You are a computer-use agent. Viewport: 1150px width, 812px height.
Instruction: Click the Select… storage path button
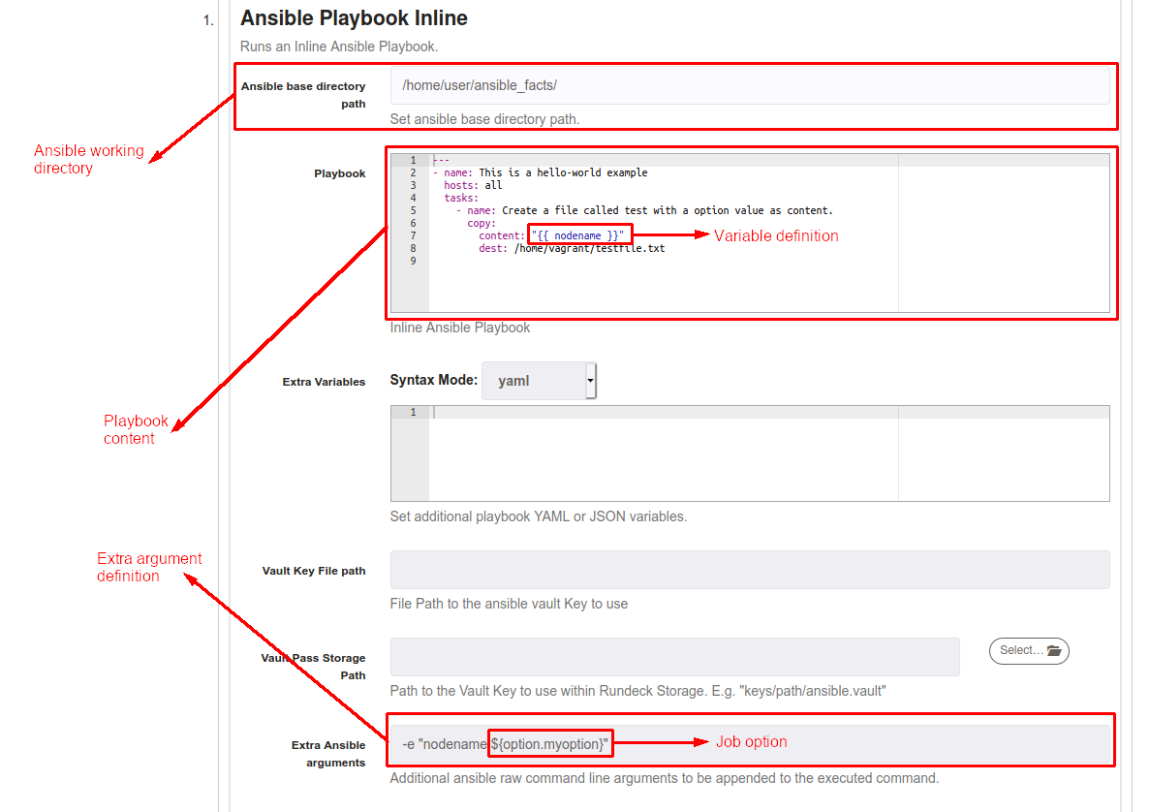(x=1029, y=650)
